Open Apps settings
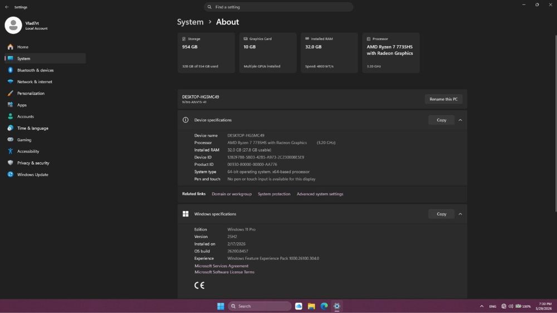Image resolution: width=557 pixels, height=313 pixels. (45, 105)
